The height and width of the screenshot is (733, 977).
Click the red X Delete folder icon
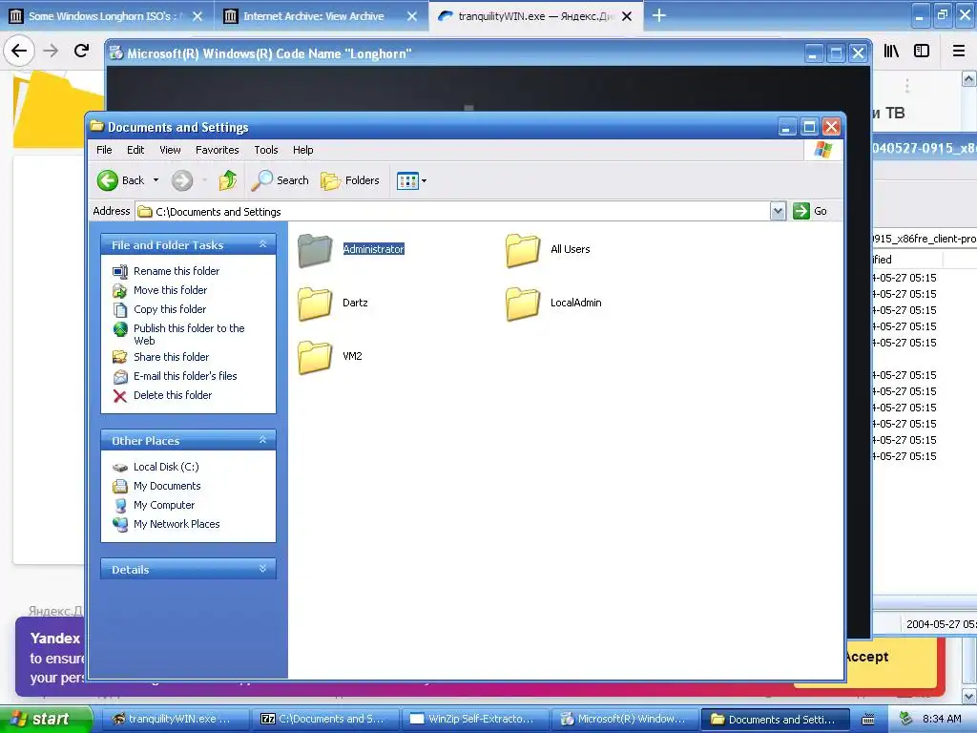point(120,396)
